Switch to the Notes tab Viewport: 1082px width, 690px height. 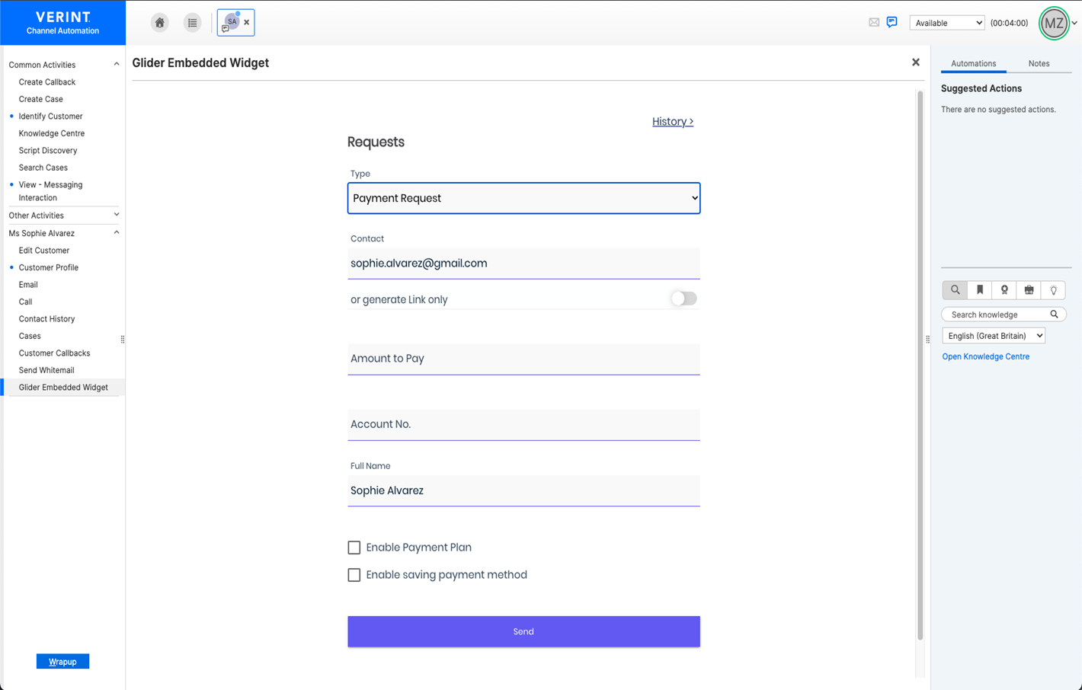(1039, 64)
